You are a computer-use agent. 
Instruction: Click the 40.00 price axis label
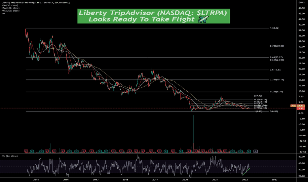(301, 25)
